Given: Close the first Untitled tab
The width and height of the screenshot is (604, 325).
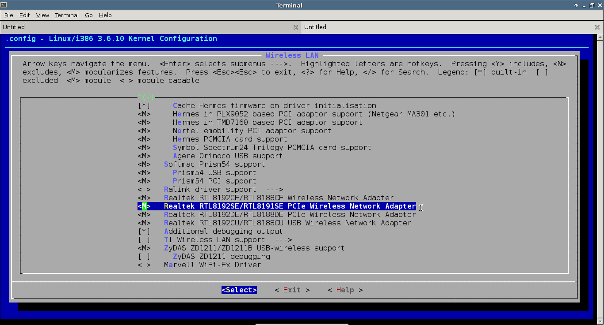Looking at the screenshot, I should (296, 27).
